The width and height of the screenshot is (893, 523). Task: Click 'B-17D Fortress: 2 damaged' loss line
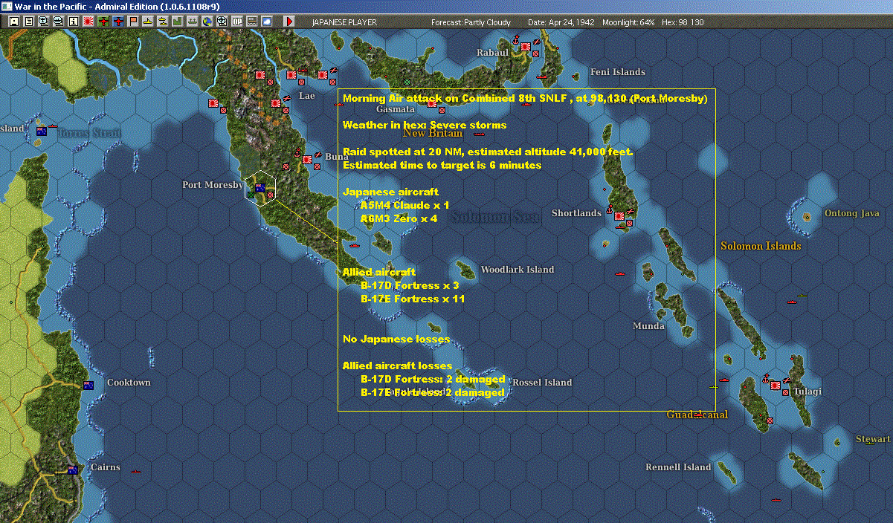(433, 379)
